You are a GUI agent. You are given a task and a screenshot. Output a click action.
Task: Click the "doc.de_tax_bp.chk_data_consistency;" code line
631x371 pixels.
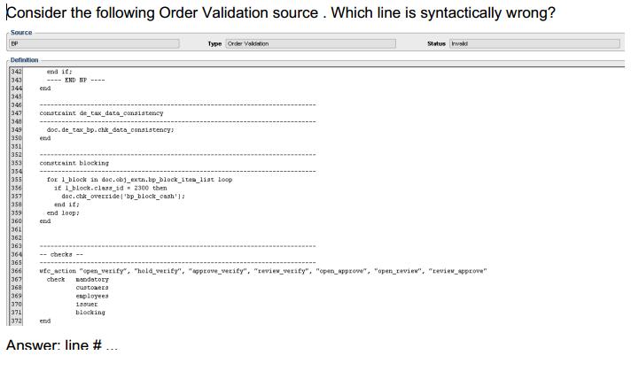coord(110,130)
